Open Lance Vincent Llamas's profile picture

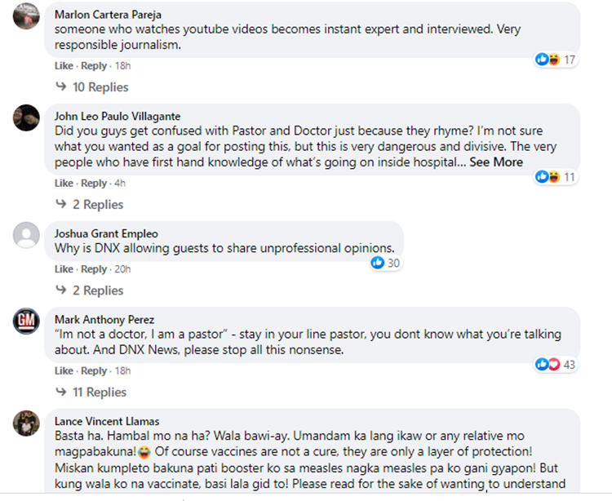[x=27, y=423]
